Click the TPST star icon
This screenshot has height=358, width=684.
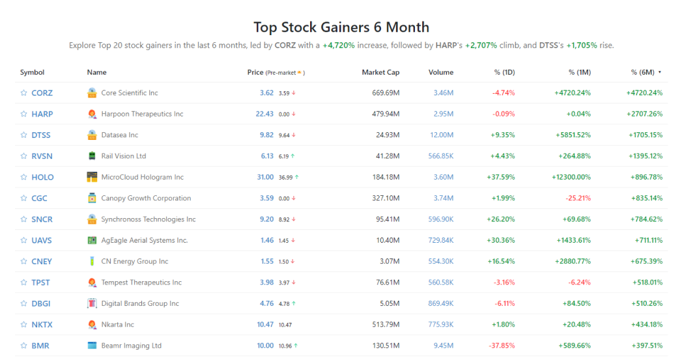23,282
